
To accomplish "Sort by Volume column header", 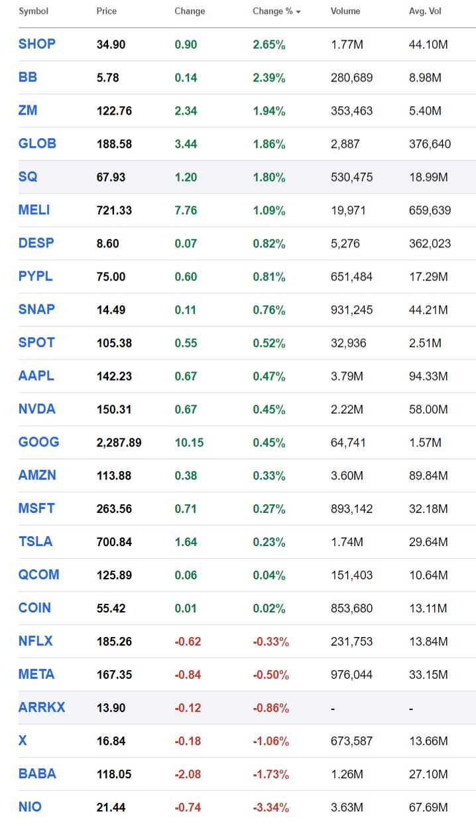I will [345, 11].
